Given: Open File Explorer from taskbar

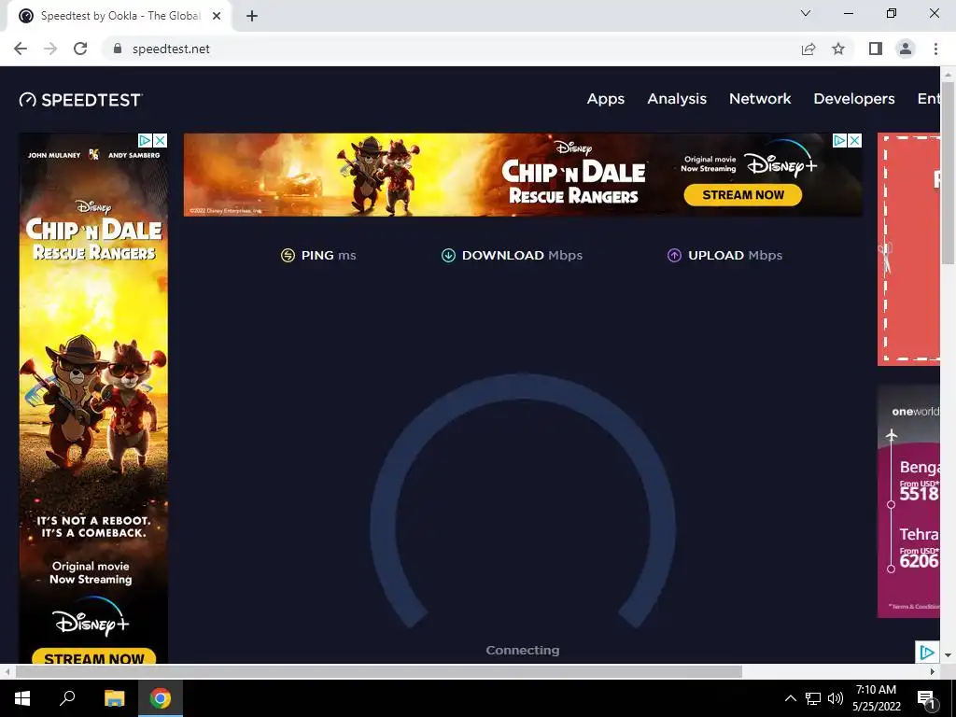Looking at the screenshot, I should (x=114, y=698).
